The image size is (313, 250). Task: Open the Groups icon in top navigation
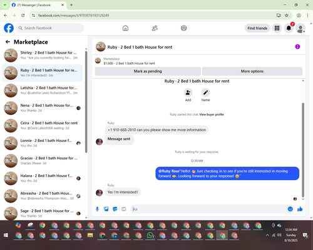tap(184, 28)
